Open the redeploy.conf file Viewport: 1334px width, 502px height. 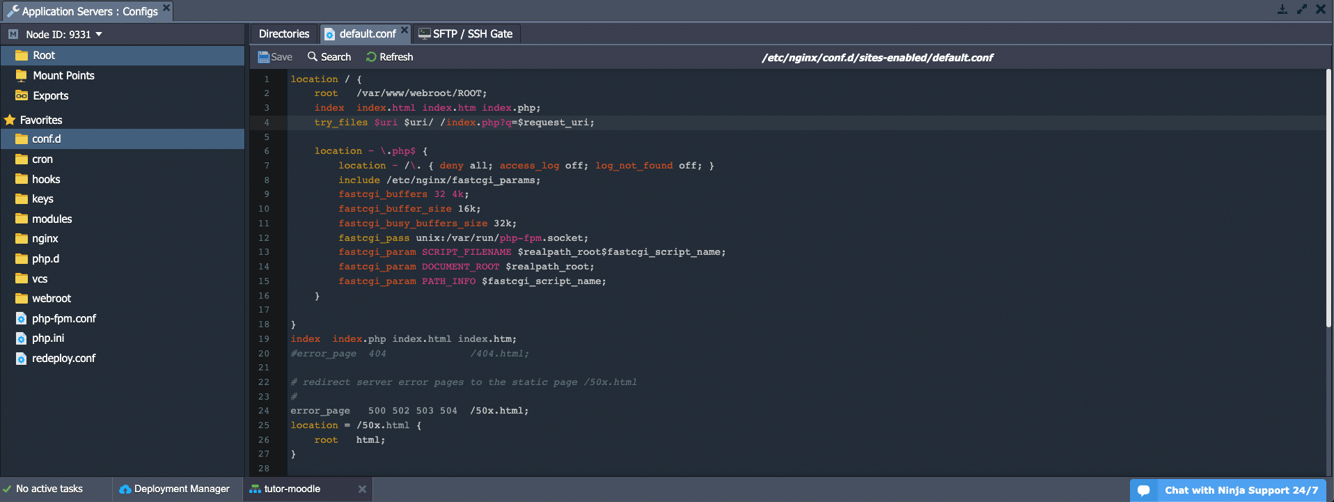coord(63,358)
